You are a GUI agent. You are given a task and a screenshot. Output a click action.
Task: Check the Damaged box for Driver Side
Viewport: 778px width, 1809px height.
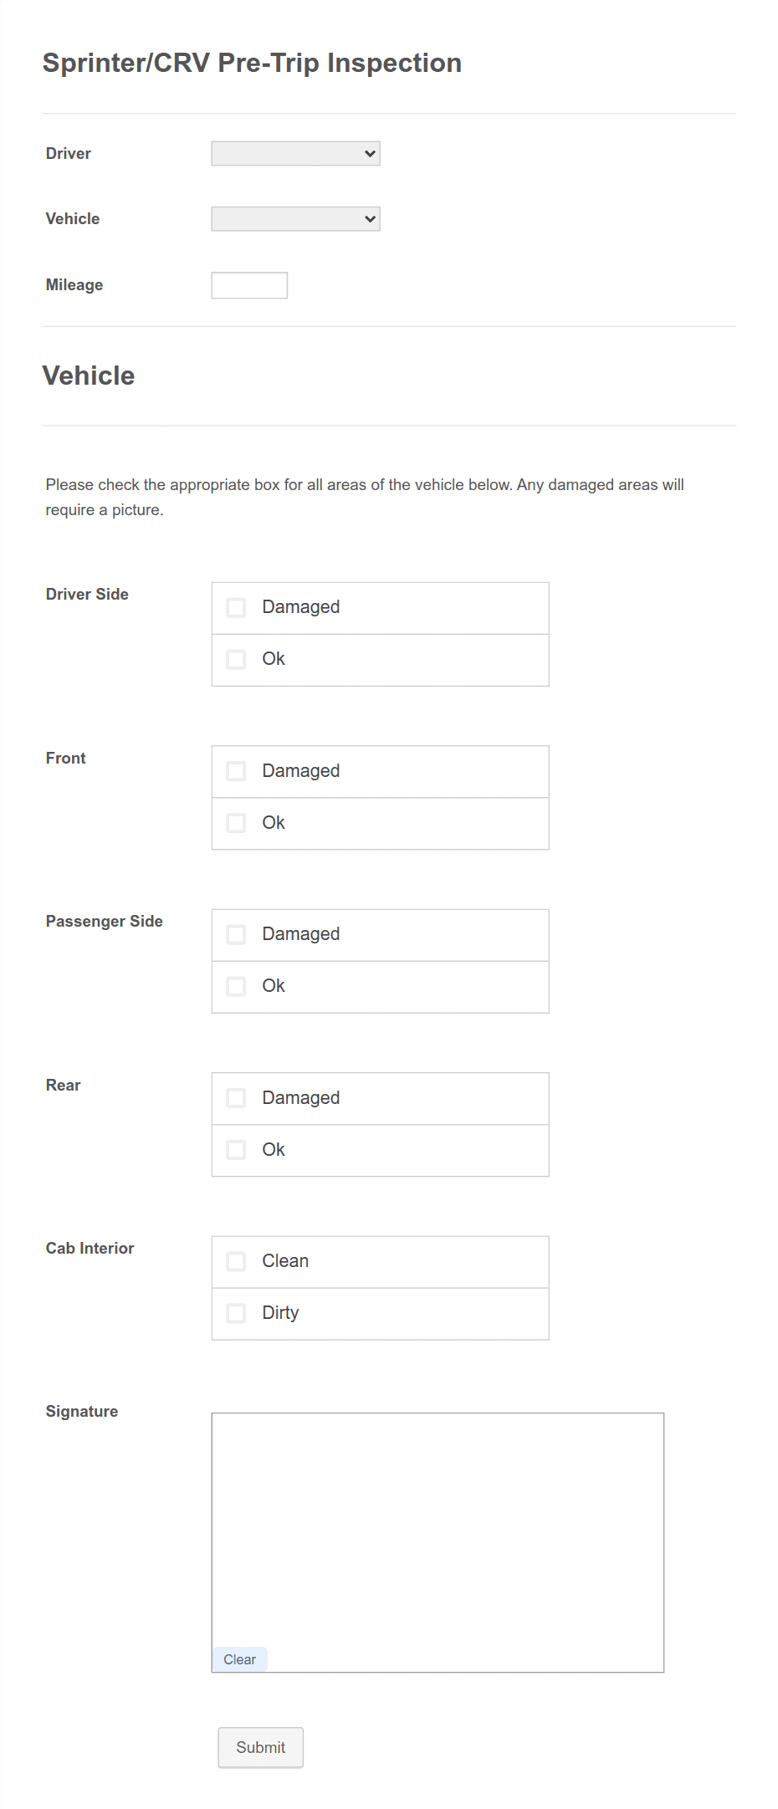[x=236, y=606]
